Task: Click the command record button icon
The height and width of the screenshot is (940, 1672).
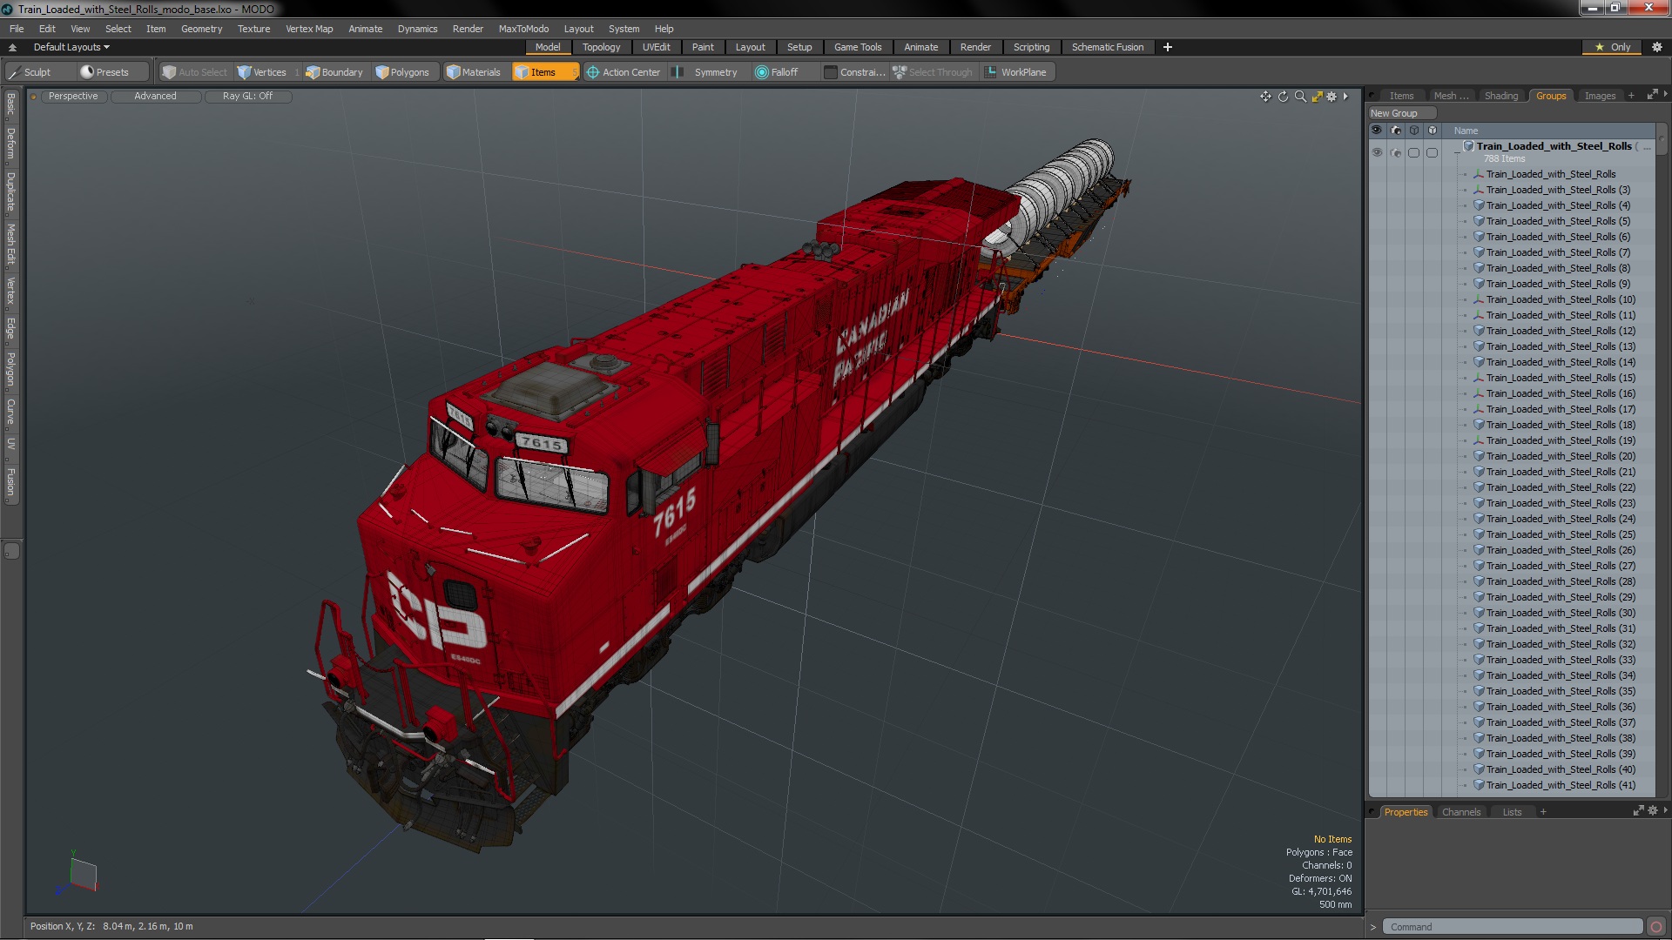Action: [1656, 927]
